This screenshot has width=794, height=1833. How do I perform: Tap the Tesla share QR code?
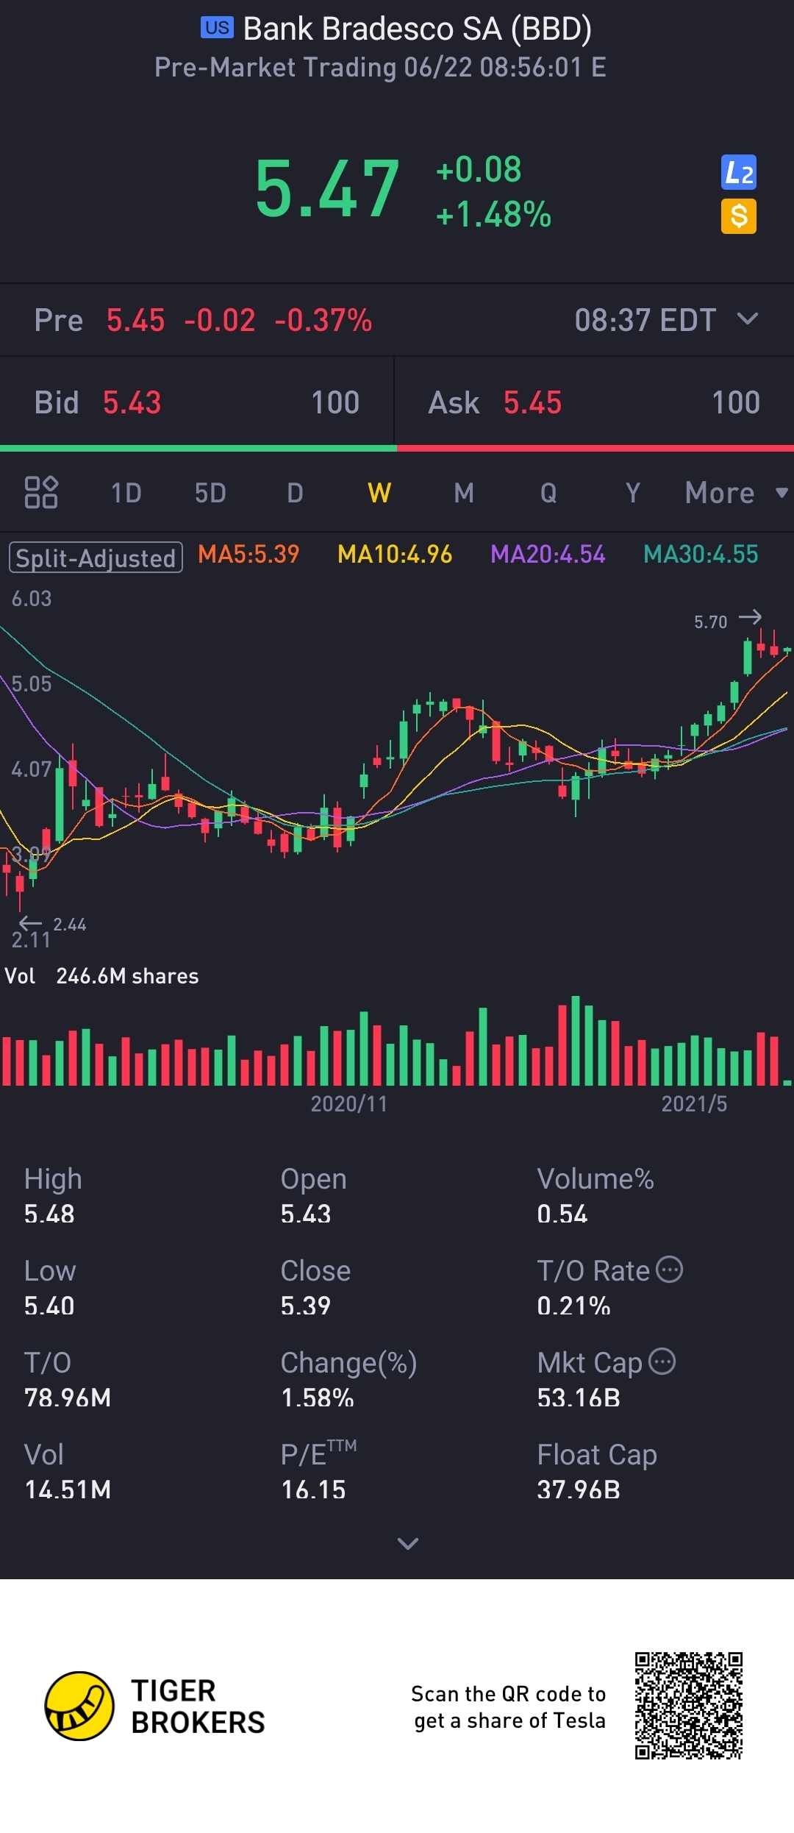[x=689, y=1706]
